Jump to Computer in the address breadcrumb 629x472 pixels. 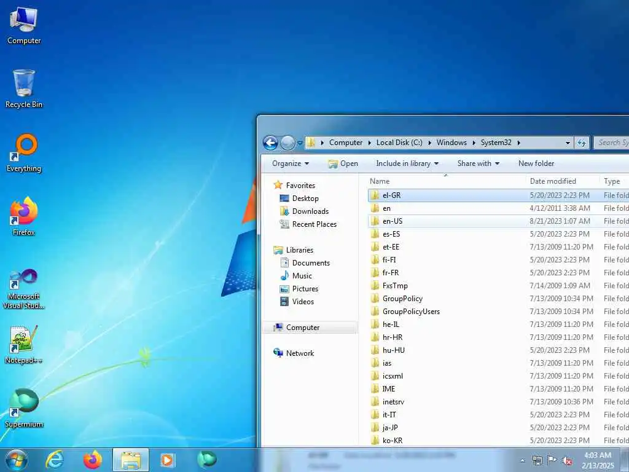coord(346,143)
